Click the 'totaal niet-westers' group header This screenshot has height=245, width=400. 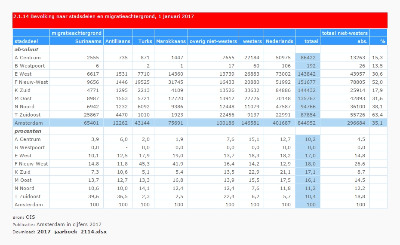(345, 33)
